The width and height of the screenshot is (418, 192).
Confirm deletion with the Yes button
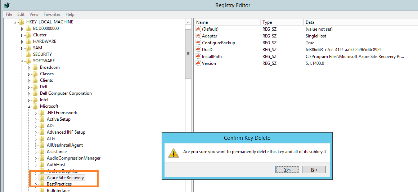[287, 169]
